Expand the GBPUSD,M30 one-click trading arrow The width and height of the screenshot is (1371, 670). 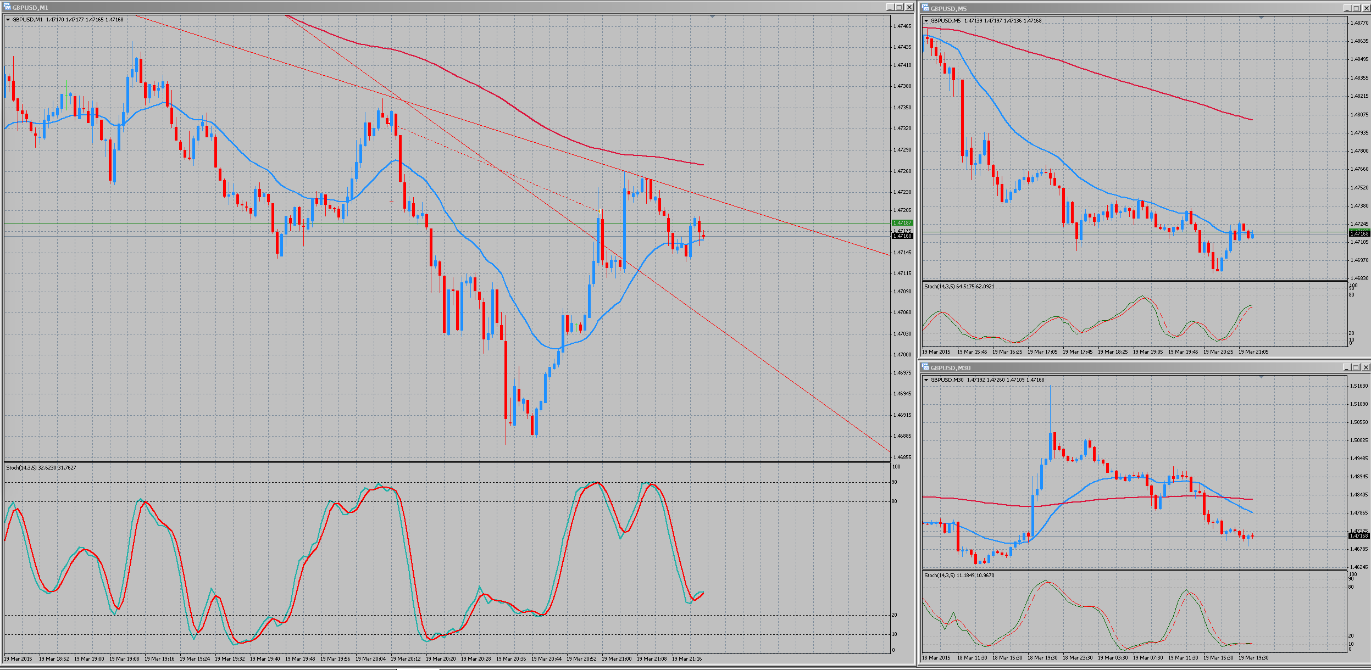point(926,380)
